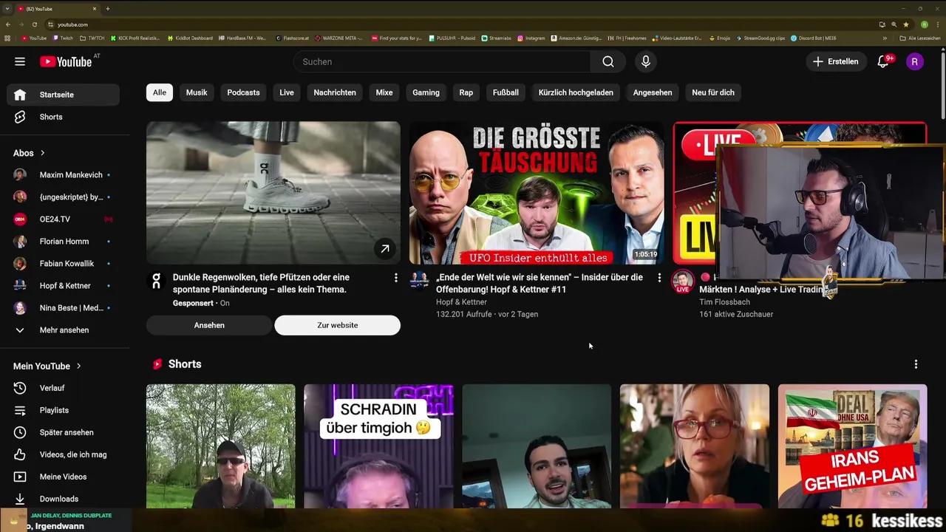Click the external link arrow on the ad
Viewport: 946px width, 532px height.
coord(385,249)
